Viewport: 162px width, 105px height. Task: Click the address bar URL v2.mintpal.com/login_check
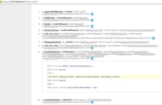20,2
